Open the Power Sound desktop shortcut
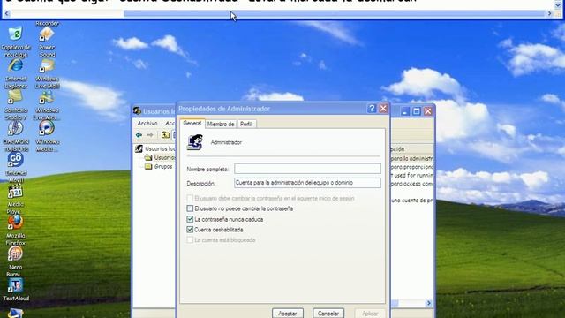This screenshot has width=565, height=318. tap(47, 34)
